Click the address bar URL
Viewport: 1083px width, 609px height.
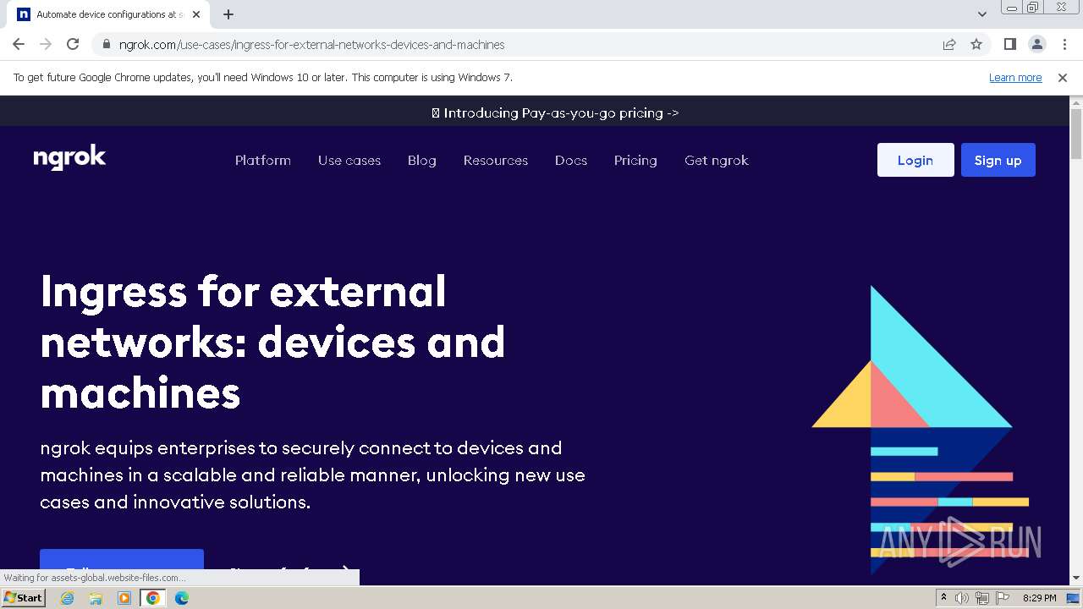[312, 45]
